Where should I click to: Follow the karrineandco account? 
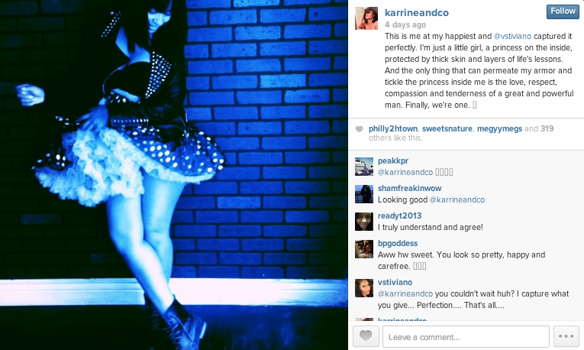[563, 11]
